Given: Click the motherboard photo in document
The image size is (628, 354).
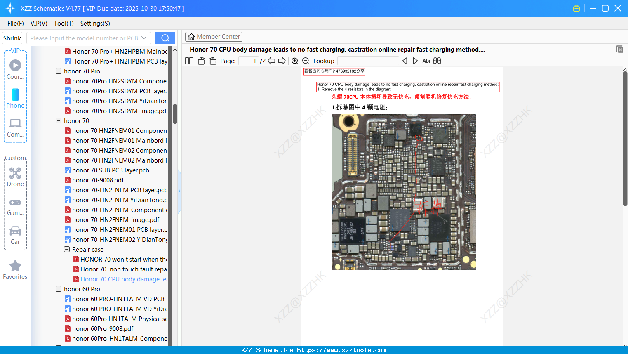Looking at the screenshot, I should click(404, 192).
